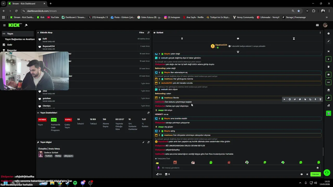Click the chat message input field
The image size is (333, 187).
(x=238, y=168)
